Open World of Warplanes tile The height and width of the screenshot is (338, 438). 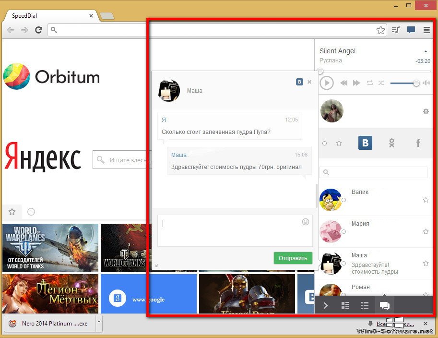point(50,248)
